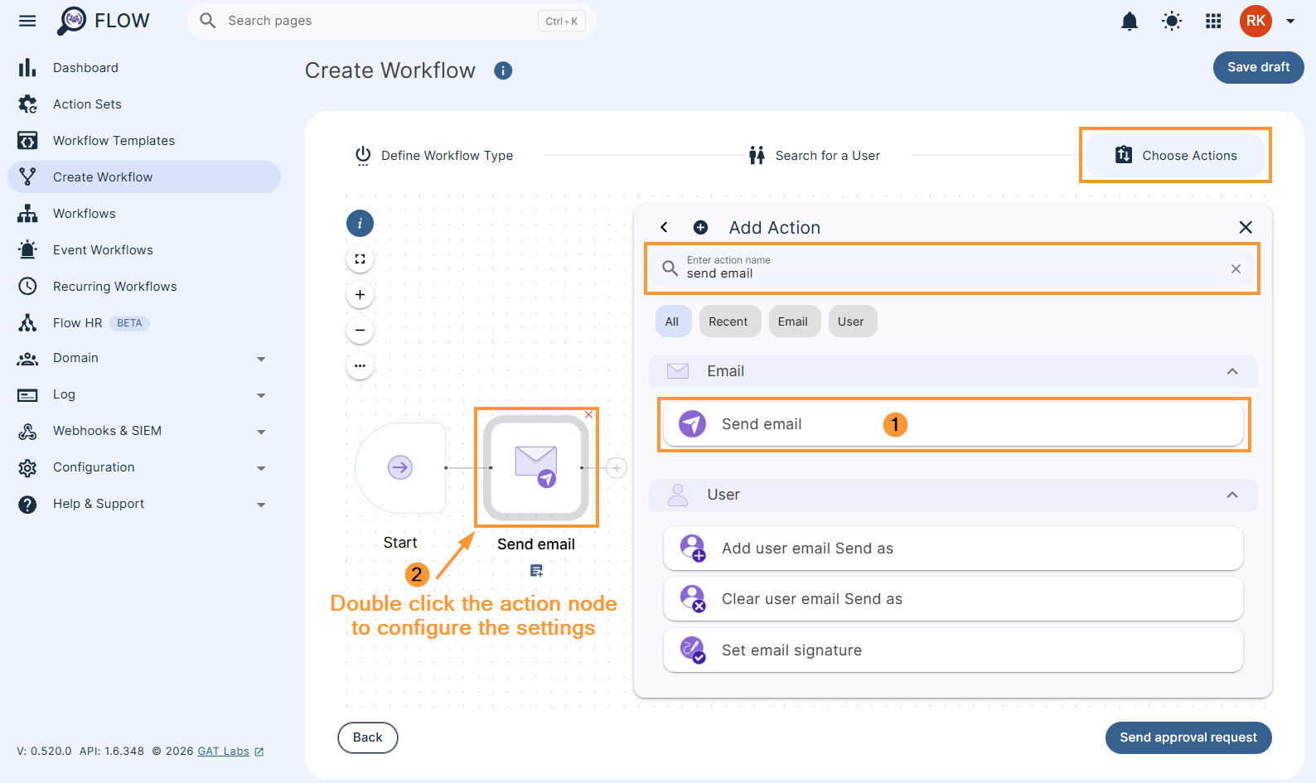Screen dimensions: 1316x783
Task: Go back in the Add Action panel
Action: coord(664,227)
